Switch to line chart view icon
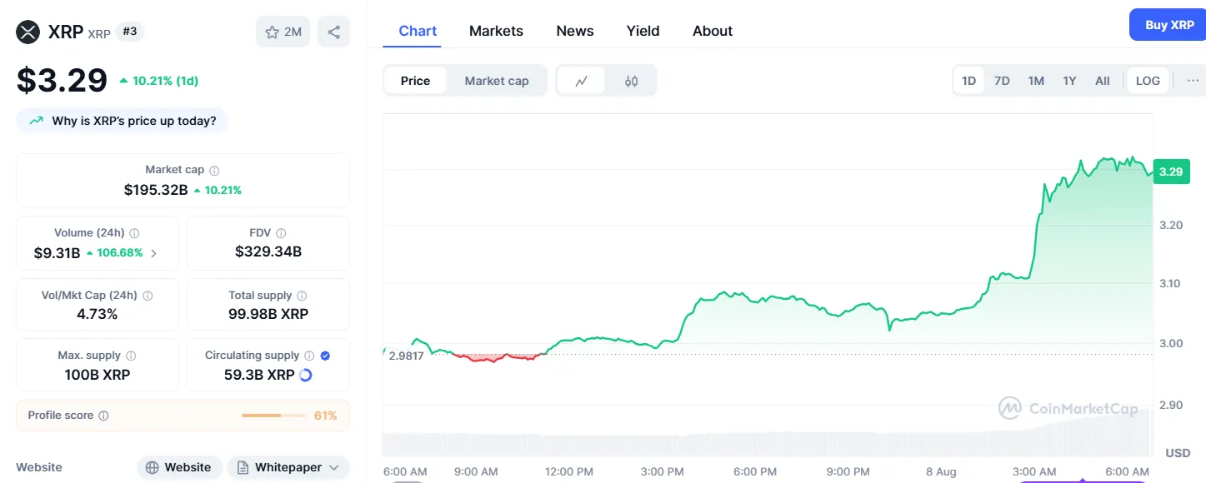Viewport: 1206px width, 483px height. [x=581, y=81]
